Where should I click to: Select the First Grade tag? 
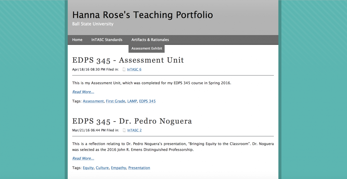(x=115, y=101)
